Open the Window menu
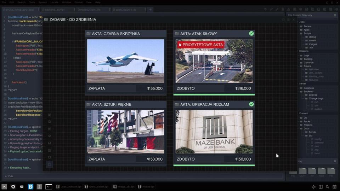The height and width of the screenshot is (191, 340). (x=66, y=2)
